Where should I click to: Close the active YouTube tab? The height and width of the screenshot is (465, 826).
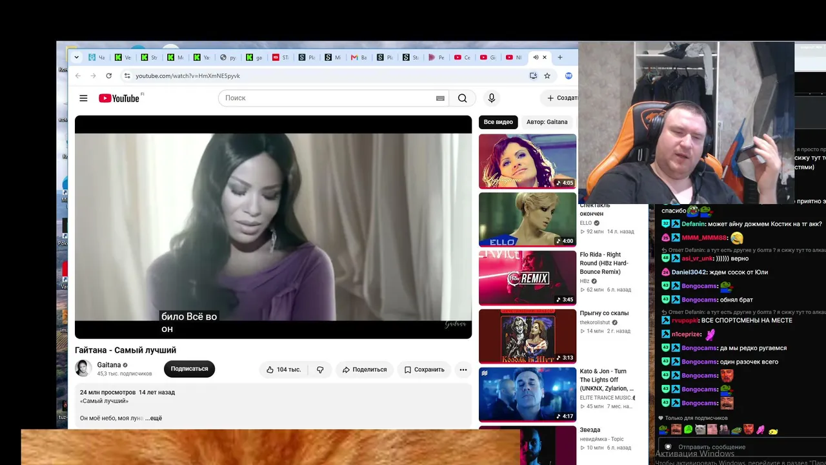click(545, 57)
